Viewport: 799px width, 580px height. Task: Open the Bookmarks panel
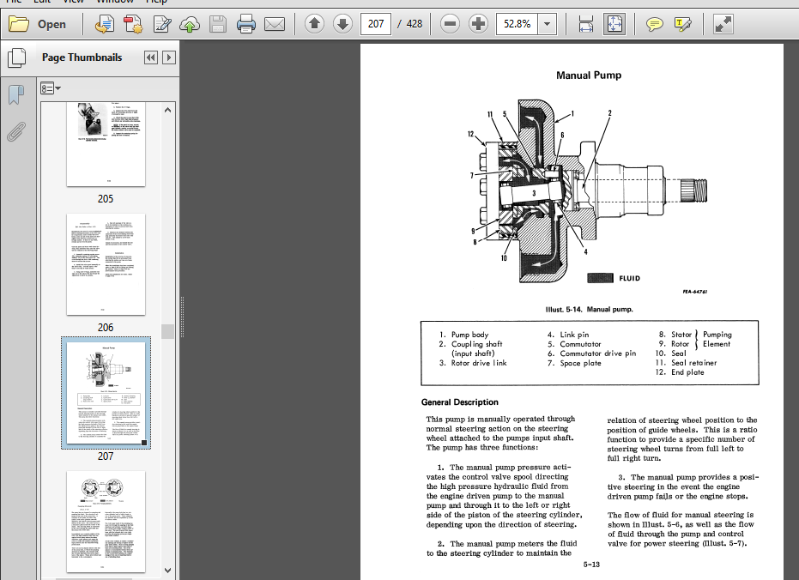coord(16,94)
